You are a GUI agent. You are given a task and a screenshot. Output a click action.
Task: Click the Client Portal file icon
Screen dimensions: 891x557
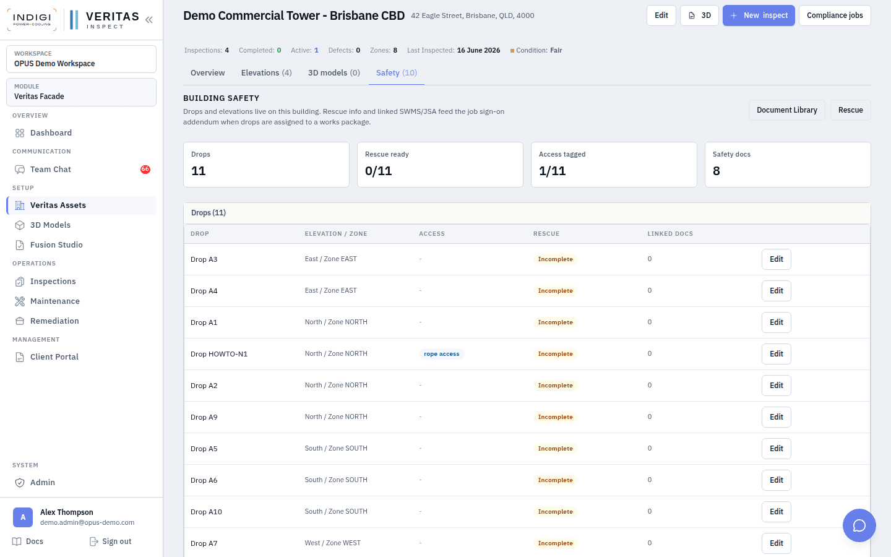pos(20,357)
